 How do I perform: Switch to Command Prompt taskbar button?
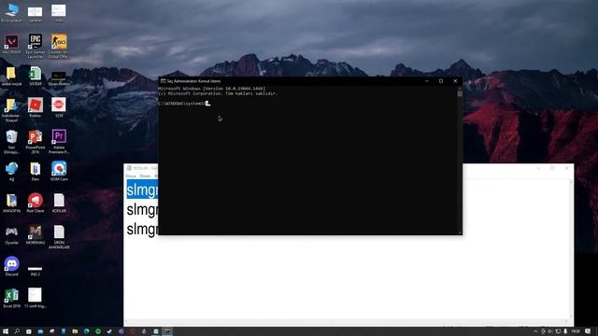167,331
